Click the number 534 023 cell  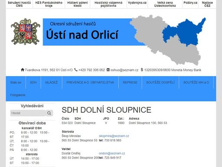point(67,123)
